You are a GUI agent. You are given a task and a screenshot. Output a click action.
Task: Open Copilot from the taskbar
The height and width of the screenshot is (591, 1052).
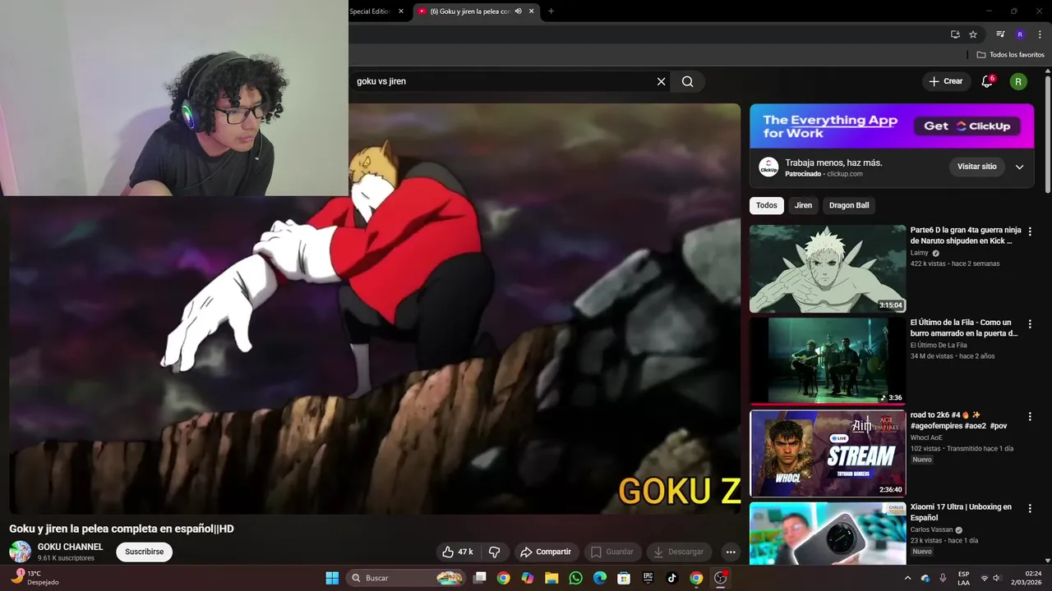tap(528, 578)
